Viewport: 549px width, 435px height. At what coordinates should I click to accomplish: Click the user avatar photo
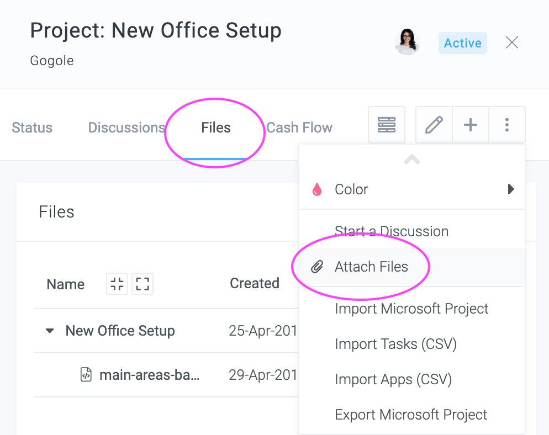click(407, 42)
